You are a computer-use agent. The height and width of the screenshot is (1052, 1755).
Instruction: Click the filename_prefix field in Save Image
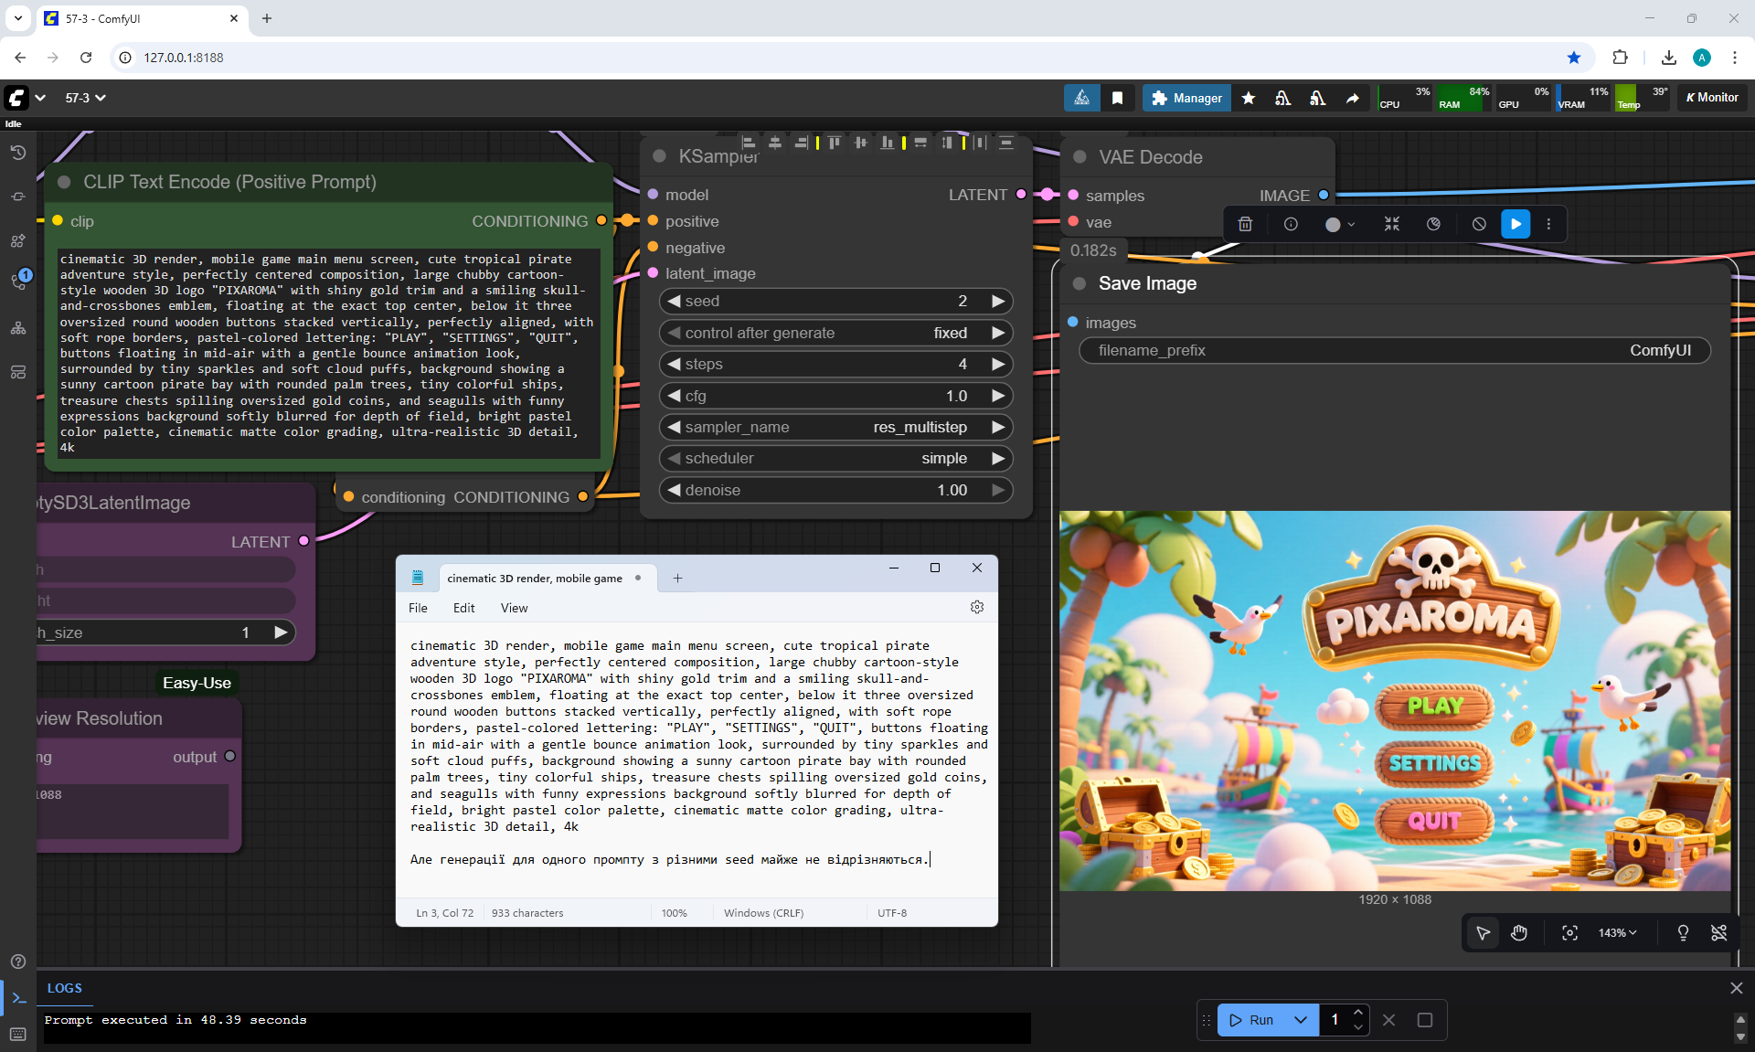pos(1394,350)
